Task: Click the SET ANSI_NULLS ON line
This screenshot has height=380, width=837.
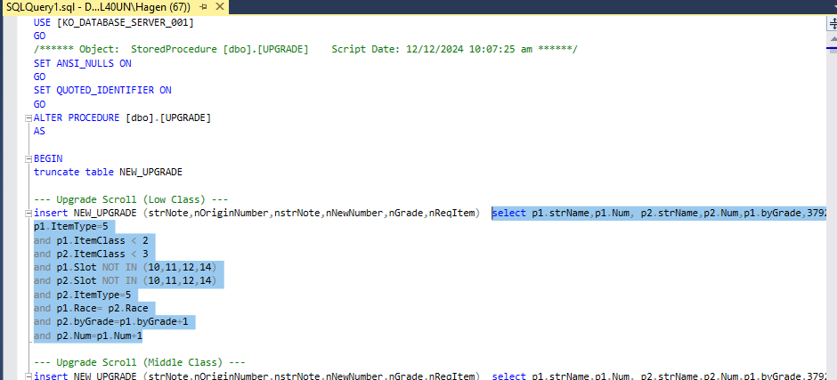Action: (x=82, y=63)
